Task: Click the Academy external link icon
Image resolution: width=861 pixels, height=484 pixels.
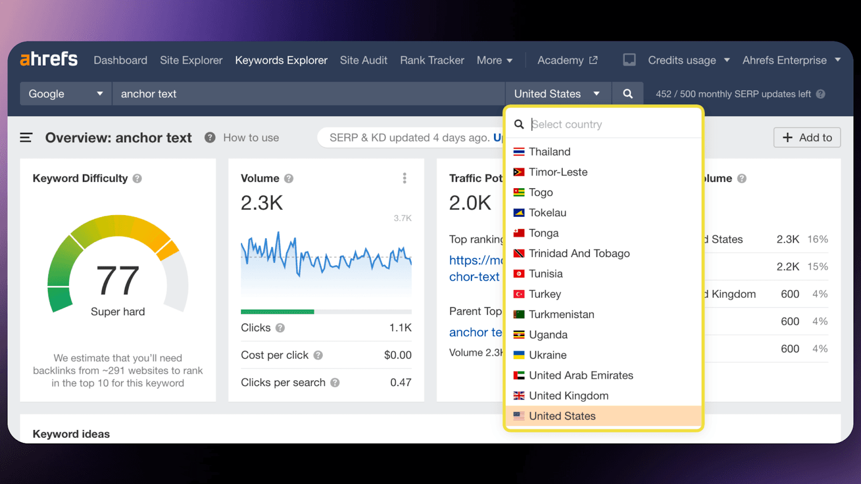Action: pyautogui.click(x=593, y=60)
